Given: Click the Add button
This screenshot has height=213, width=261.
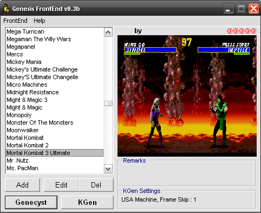Looking at the screenshot, I should coord(22,185).
